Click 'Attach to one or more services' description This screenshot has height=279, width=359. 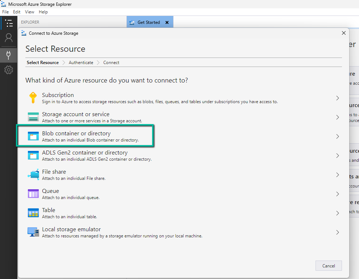coord(92,121)
